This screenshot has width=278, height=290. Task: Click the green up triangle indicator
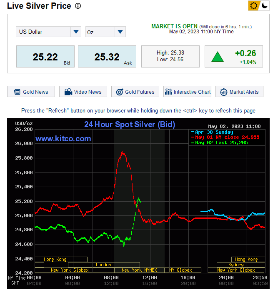(x=218, y=57)
